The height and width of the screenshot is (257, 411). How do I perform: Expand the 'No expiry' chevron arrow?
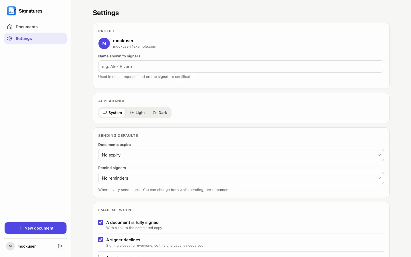click(379, 155)
